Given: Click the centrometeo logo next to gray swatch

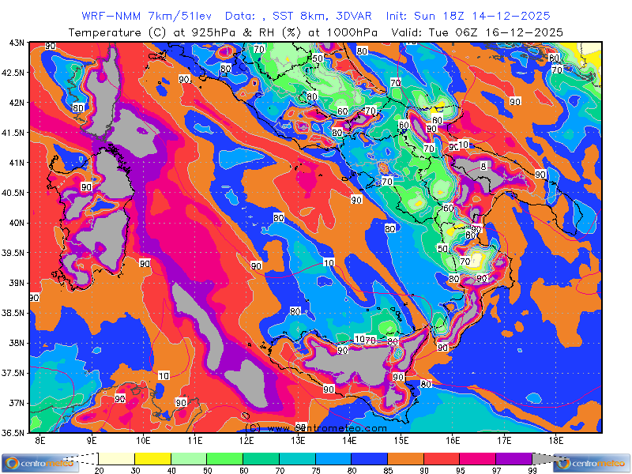Looking at the screenshot, I should [x=592, y=463].
